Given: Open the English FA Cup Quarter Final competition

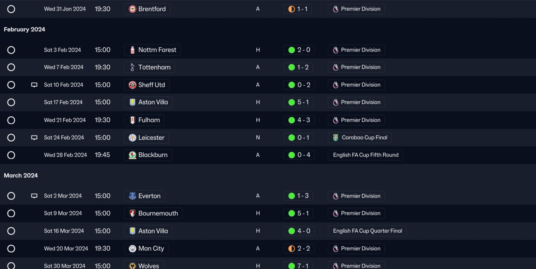Looking at the screenshot, I should pos(367,231).
